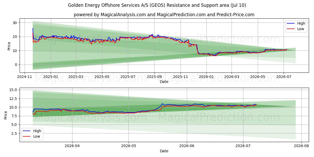Click the chart title mentioning Golden Energy Offshore
The image size is (314, 157).
coord(157,5)
